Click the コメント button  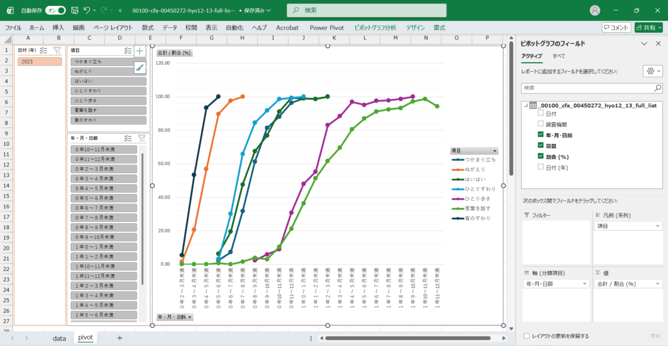(x=616, y=27)
